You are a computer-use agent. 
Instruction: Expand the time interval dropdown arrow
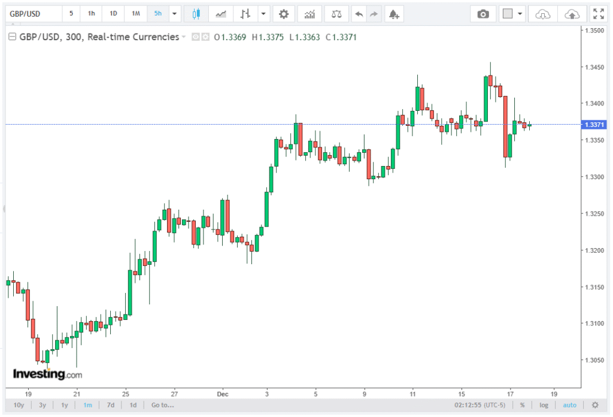tap(174, 14)
